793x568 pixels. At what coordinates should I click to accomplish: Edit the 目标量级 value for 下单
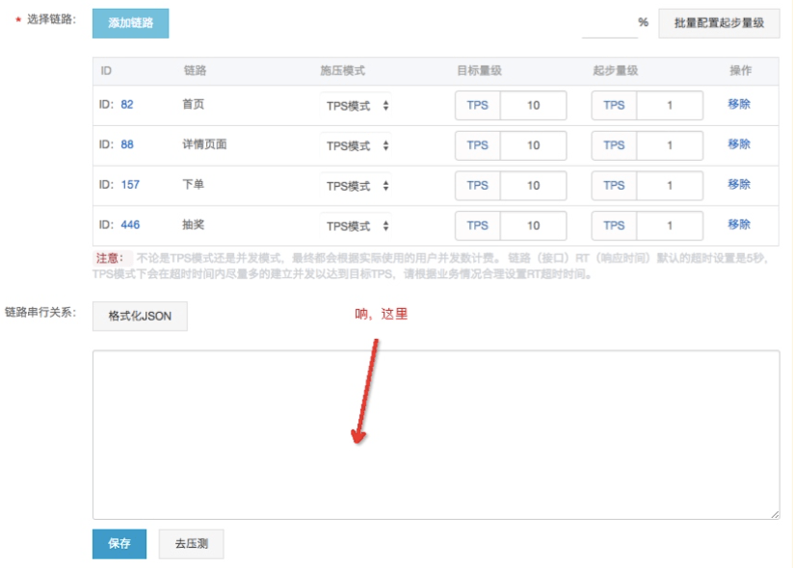coord(533,186)
